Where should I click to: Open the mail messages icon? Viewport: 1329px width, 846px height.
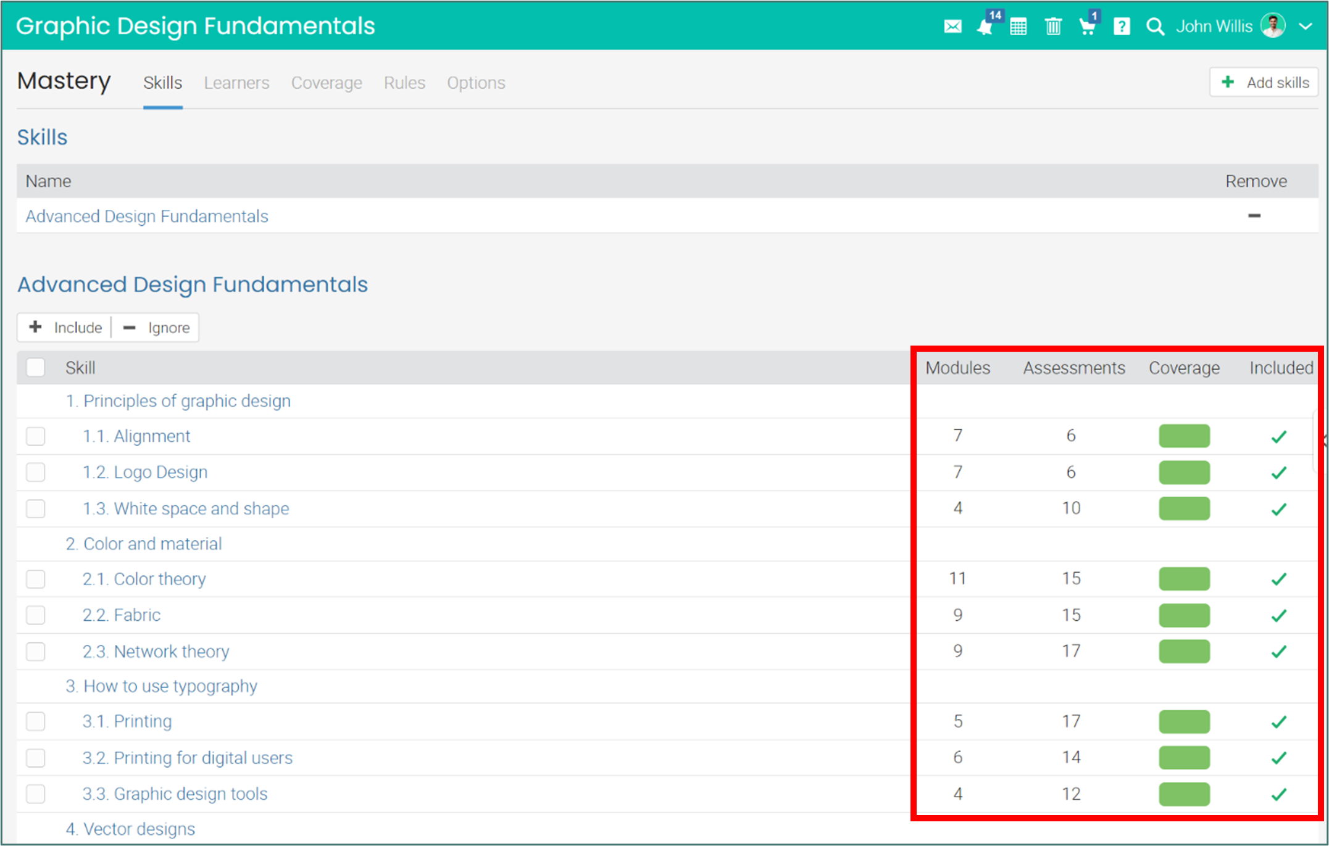pyautogui.click(x=952, y=27)
